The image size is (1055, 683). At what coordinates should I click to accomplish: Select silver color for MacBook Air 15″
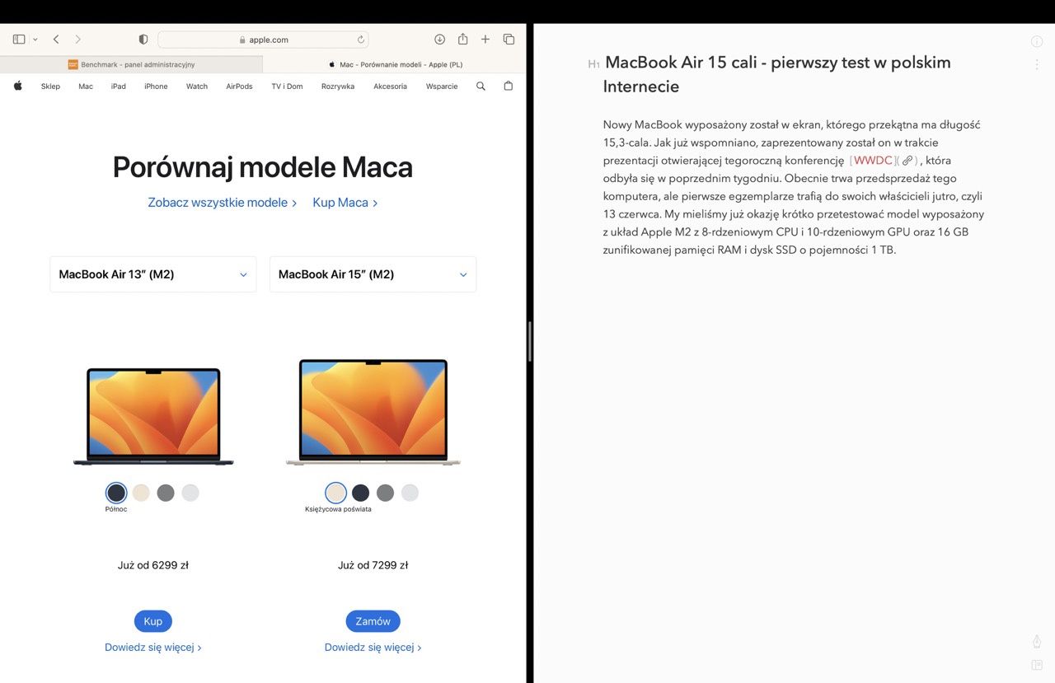click(x=410, y=493)
